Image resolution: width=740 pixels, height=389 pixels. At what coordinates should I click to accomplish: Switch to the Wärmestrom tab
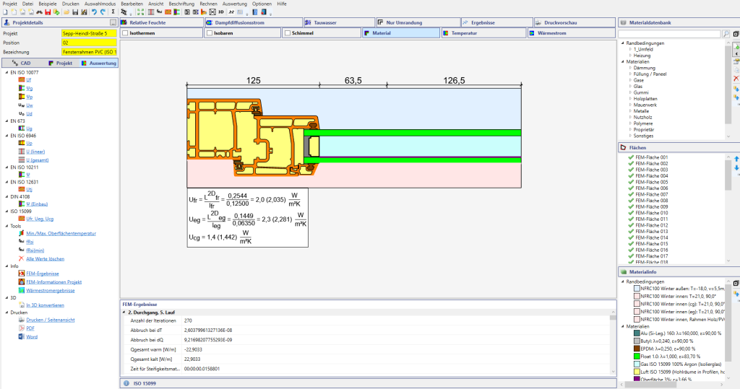coord(571,33)
